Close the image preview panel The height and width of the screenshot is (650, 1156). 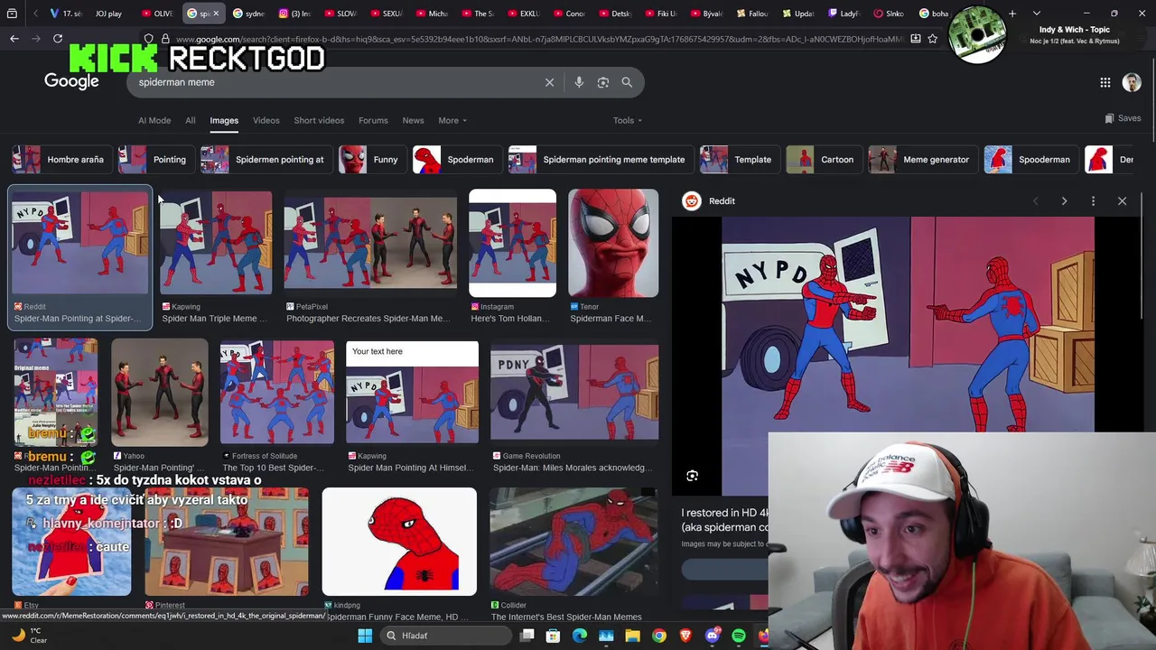[x=1122, y=201]
